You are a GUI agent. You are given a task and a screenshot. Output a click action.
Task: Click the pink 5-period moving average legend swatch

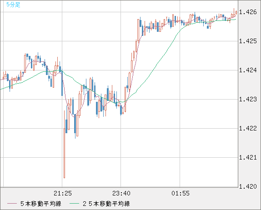(12, 204)
